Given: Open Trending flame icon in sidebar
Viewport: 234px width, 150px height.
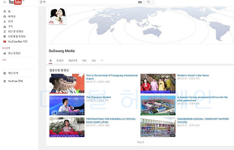Looking at the screenshot, I should [5, 22].
